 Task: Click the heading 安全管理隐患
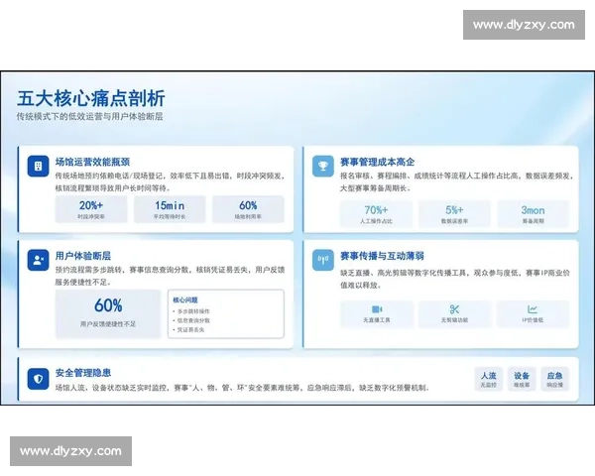click(x=83, y=373)
